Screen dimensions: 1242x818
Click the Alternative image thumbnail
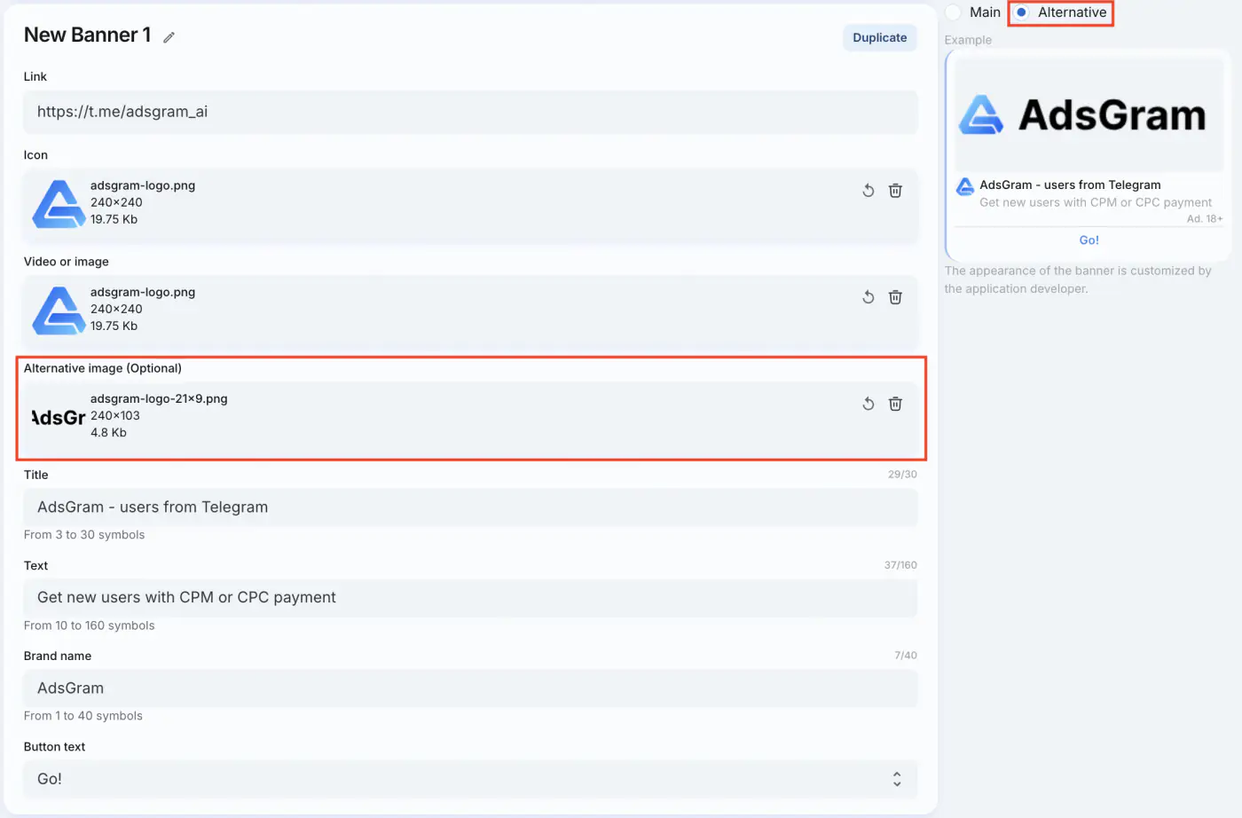59,417
